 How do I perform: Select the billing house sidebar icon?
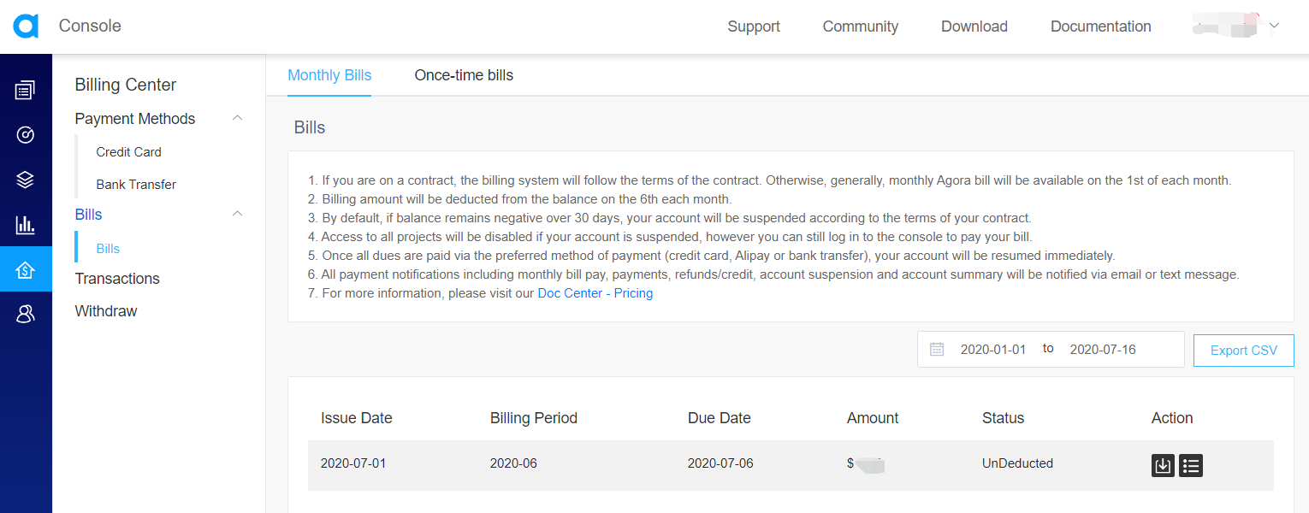pyautogui.click(x=26, y=270)
